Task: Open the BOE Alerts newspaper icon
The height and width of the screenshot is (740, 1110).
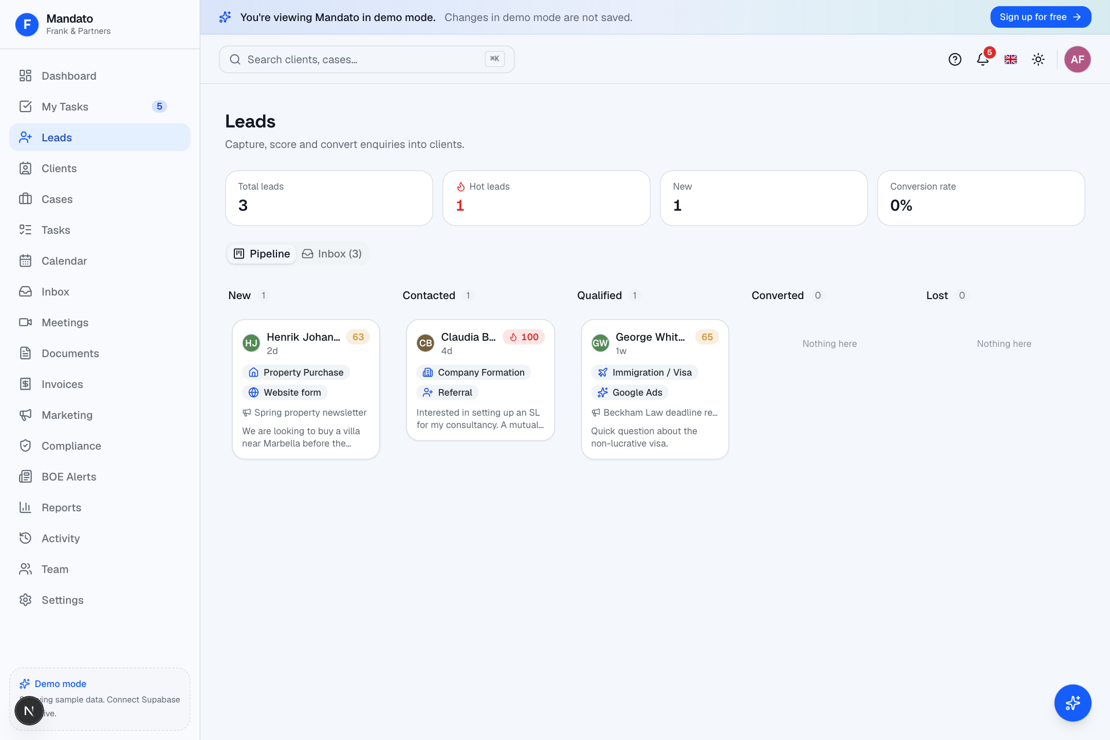Action: coord(25,477)
